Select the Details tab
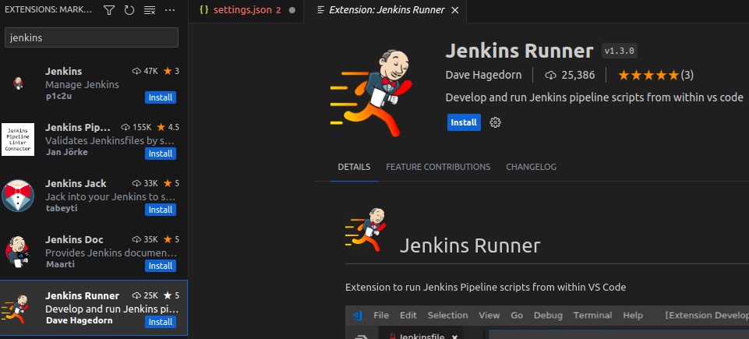The image size is (749, 339). click(x=354, y=167)
